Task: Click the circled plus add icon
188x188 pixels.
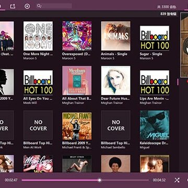Action: pos(27,6)
